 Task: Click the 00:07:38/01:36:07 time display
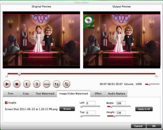(111, 84)
